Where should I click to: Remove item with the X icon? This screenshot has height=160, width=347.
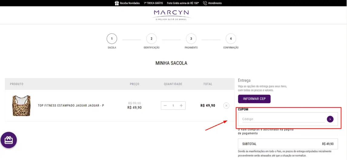pyautogui.click(x=226, y=106)
